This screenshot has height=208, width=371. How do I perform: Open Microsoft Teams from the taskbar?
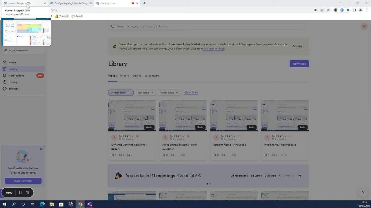(x=90, y=204)
